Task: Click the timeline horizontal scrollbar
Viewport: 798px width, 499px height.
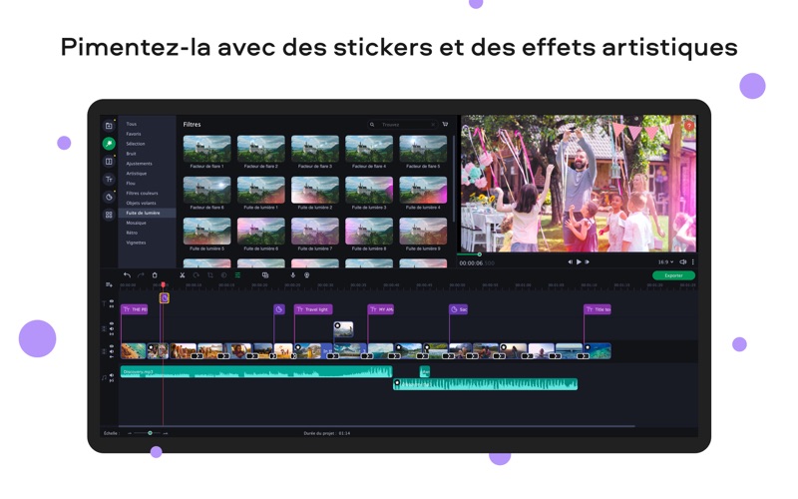Action: click(377, 426)
